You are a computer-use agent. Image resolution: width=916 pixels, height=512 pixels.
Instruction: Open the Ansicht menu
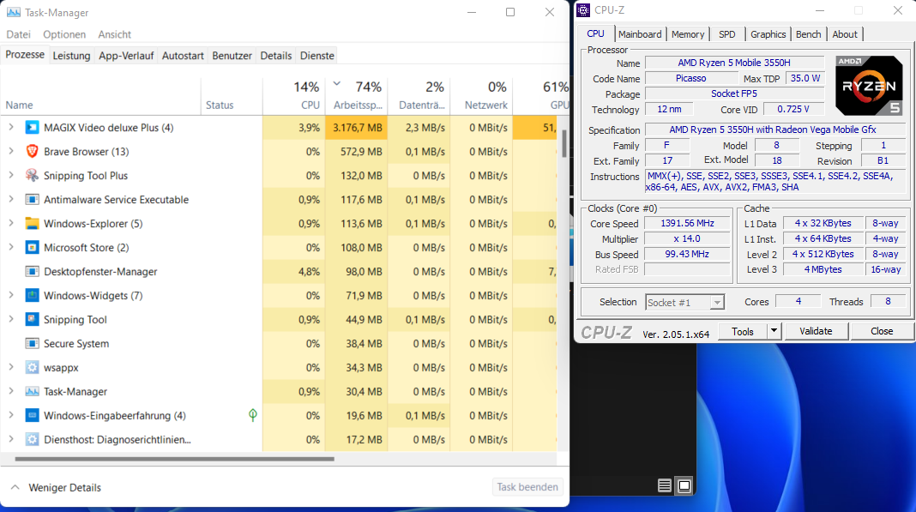coord(115,34)
